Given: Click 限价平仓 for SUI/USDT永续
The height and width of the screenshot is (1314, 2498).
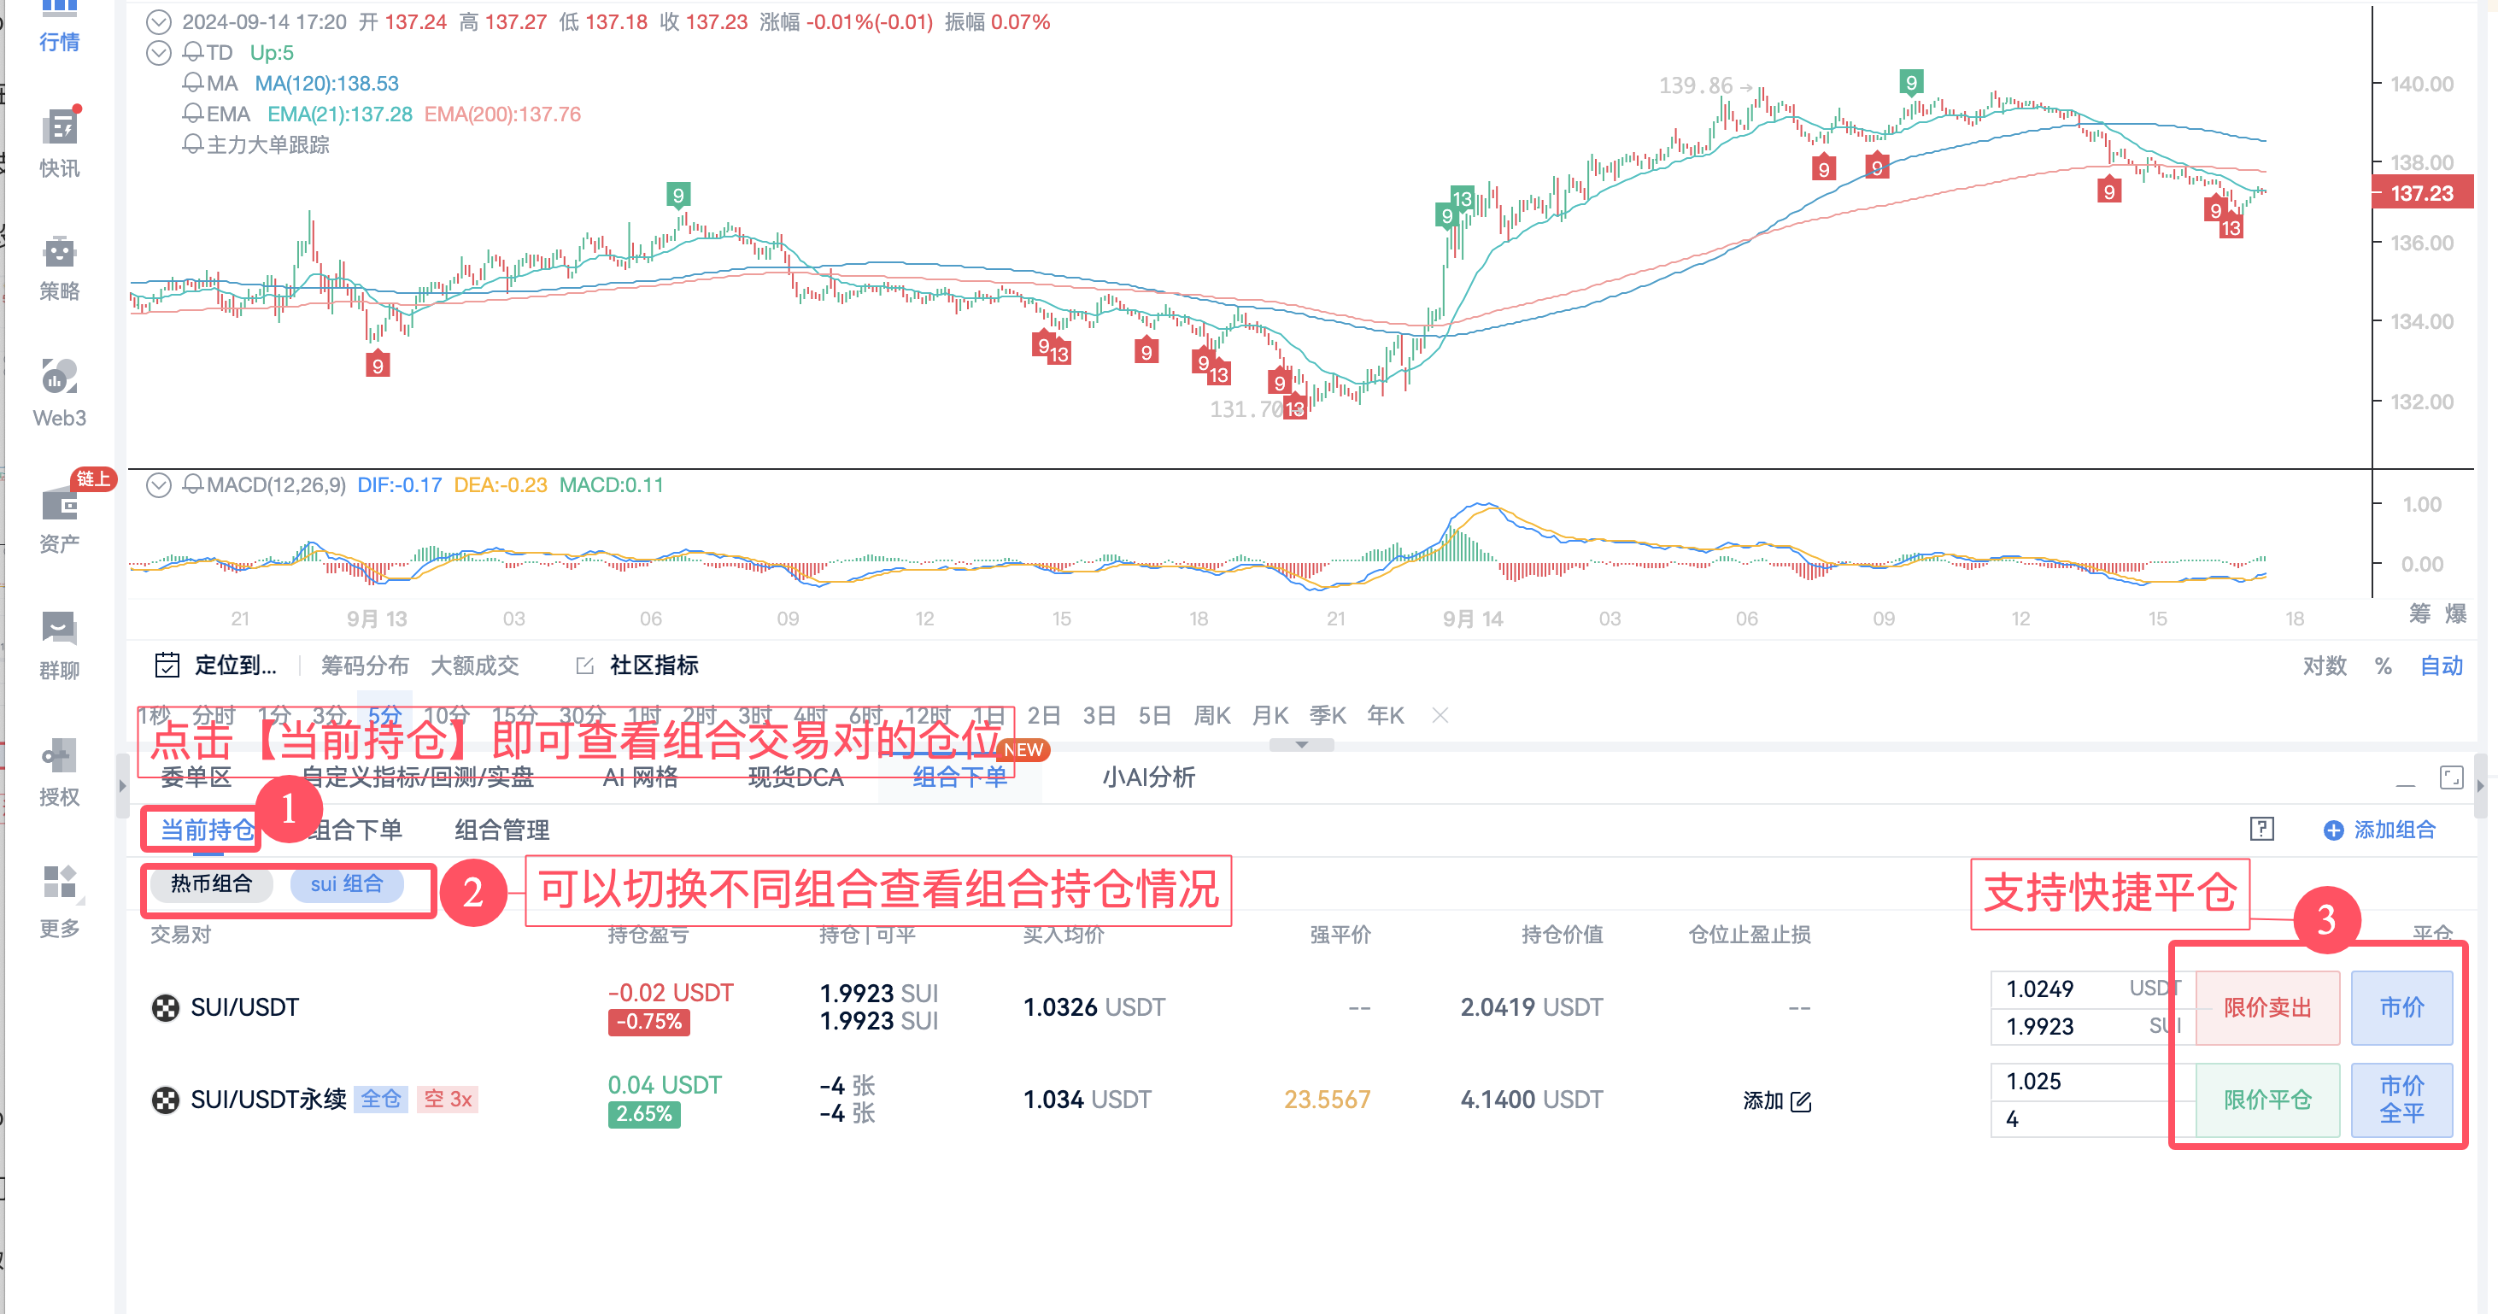Looking at the screenshot, I should point(2267,1100).
